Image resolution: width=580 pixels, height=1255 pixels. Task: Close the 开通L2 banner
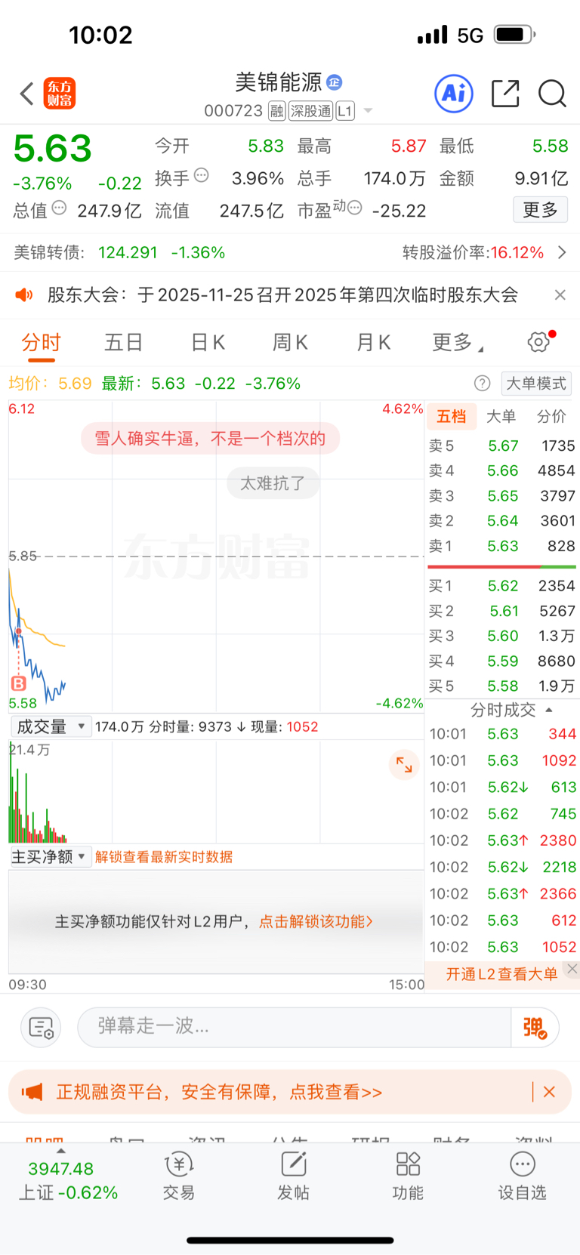(572, 968)
